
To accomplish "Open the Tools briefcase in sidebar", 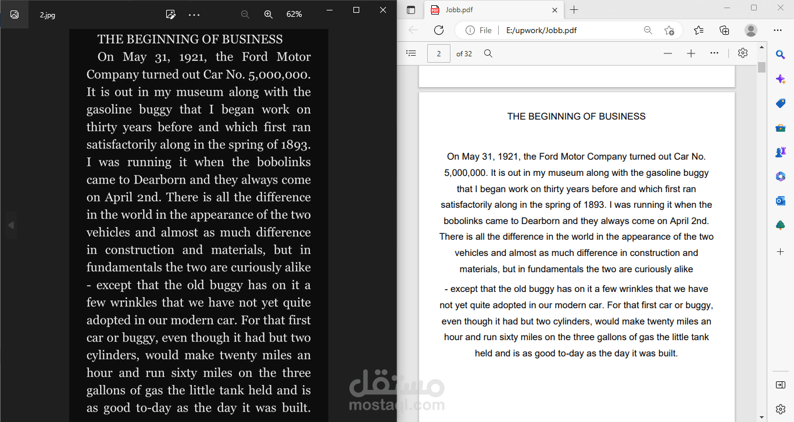I will [781, 128].
